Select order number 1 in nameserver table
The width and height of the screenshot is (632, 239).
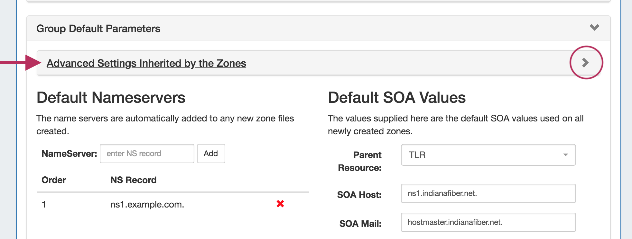coord(44,204)
